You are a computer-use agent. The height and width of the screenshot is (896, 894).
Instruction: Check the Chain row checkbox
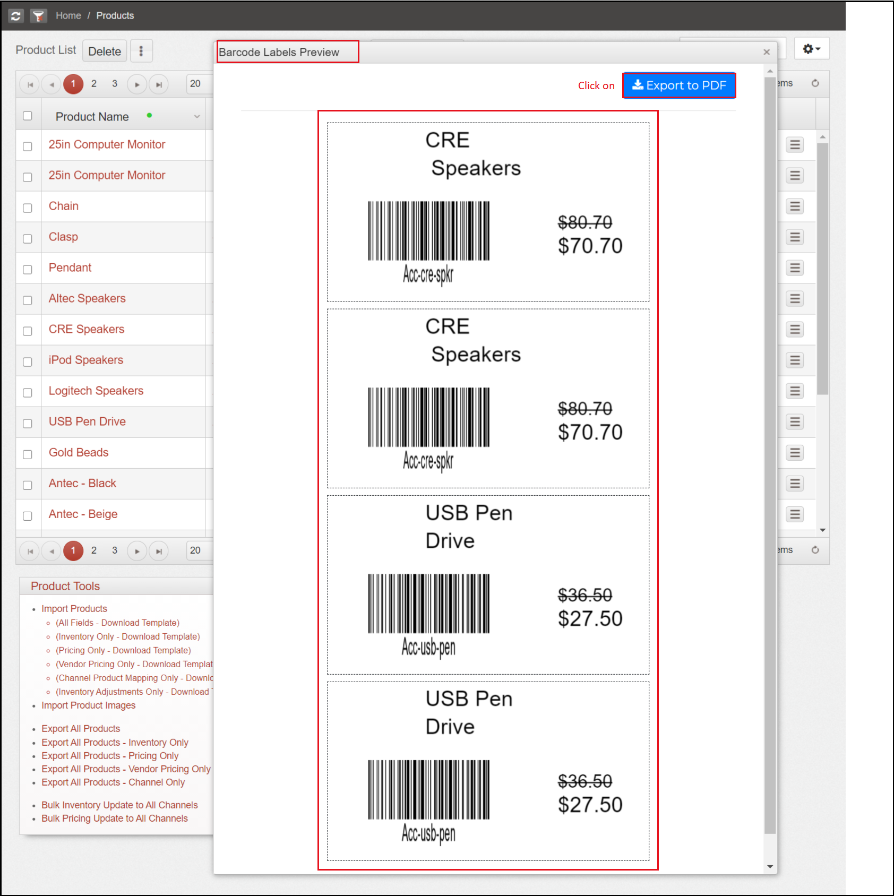point(28,208)
